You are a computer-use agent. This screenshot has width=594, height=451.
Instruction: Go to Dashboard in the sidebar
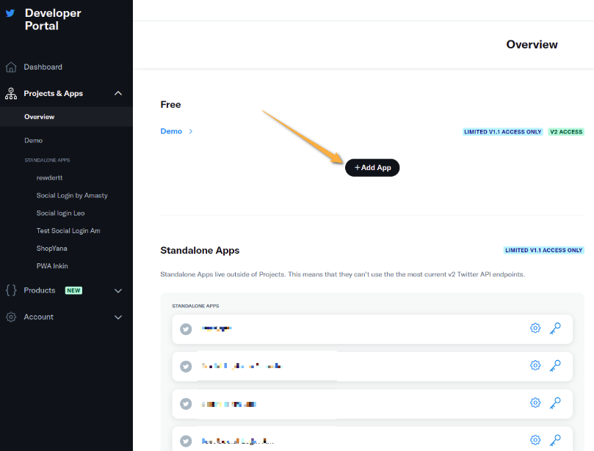point(43,67)
